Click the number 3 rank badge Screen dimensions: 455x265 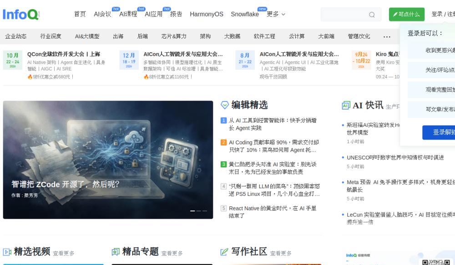click(x=223, y=165)
